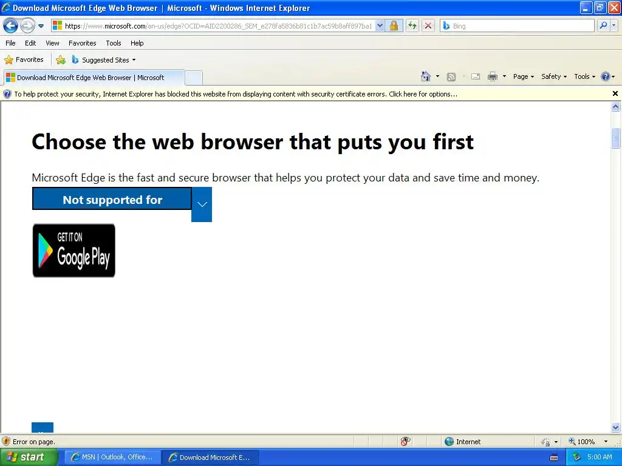Click the Help question mark icon
The width and height of the screenshot is (622, 466).
(606, 76)
